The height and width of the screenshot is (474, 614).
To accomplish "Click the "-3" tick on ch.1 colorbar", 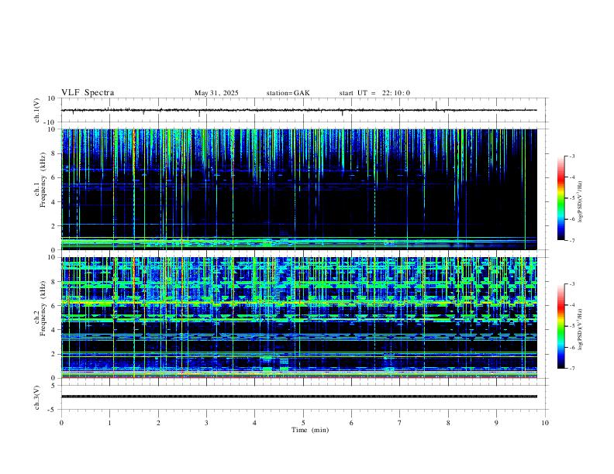I will coord(571,156).
